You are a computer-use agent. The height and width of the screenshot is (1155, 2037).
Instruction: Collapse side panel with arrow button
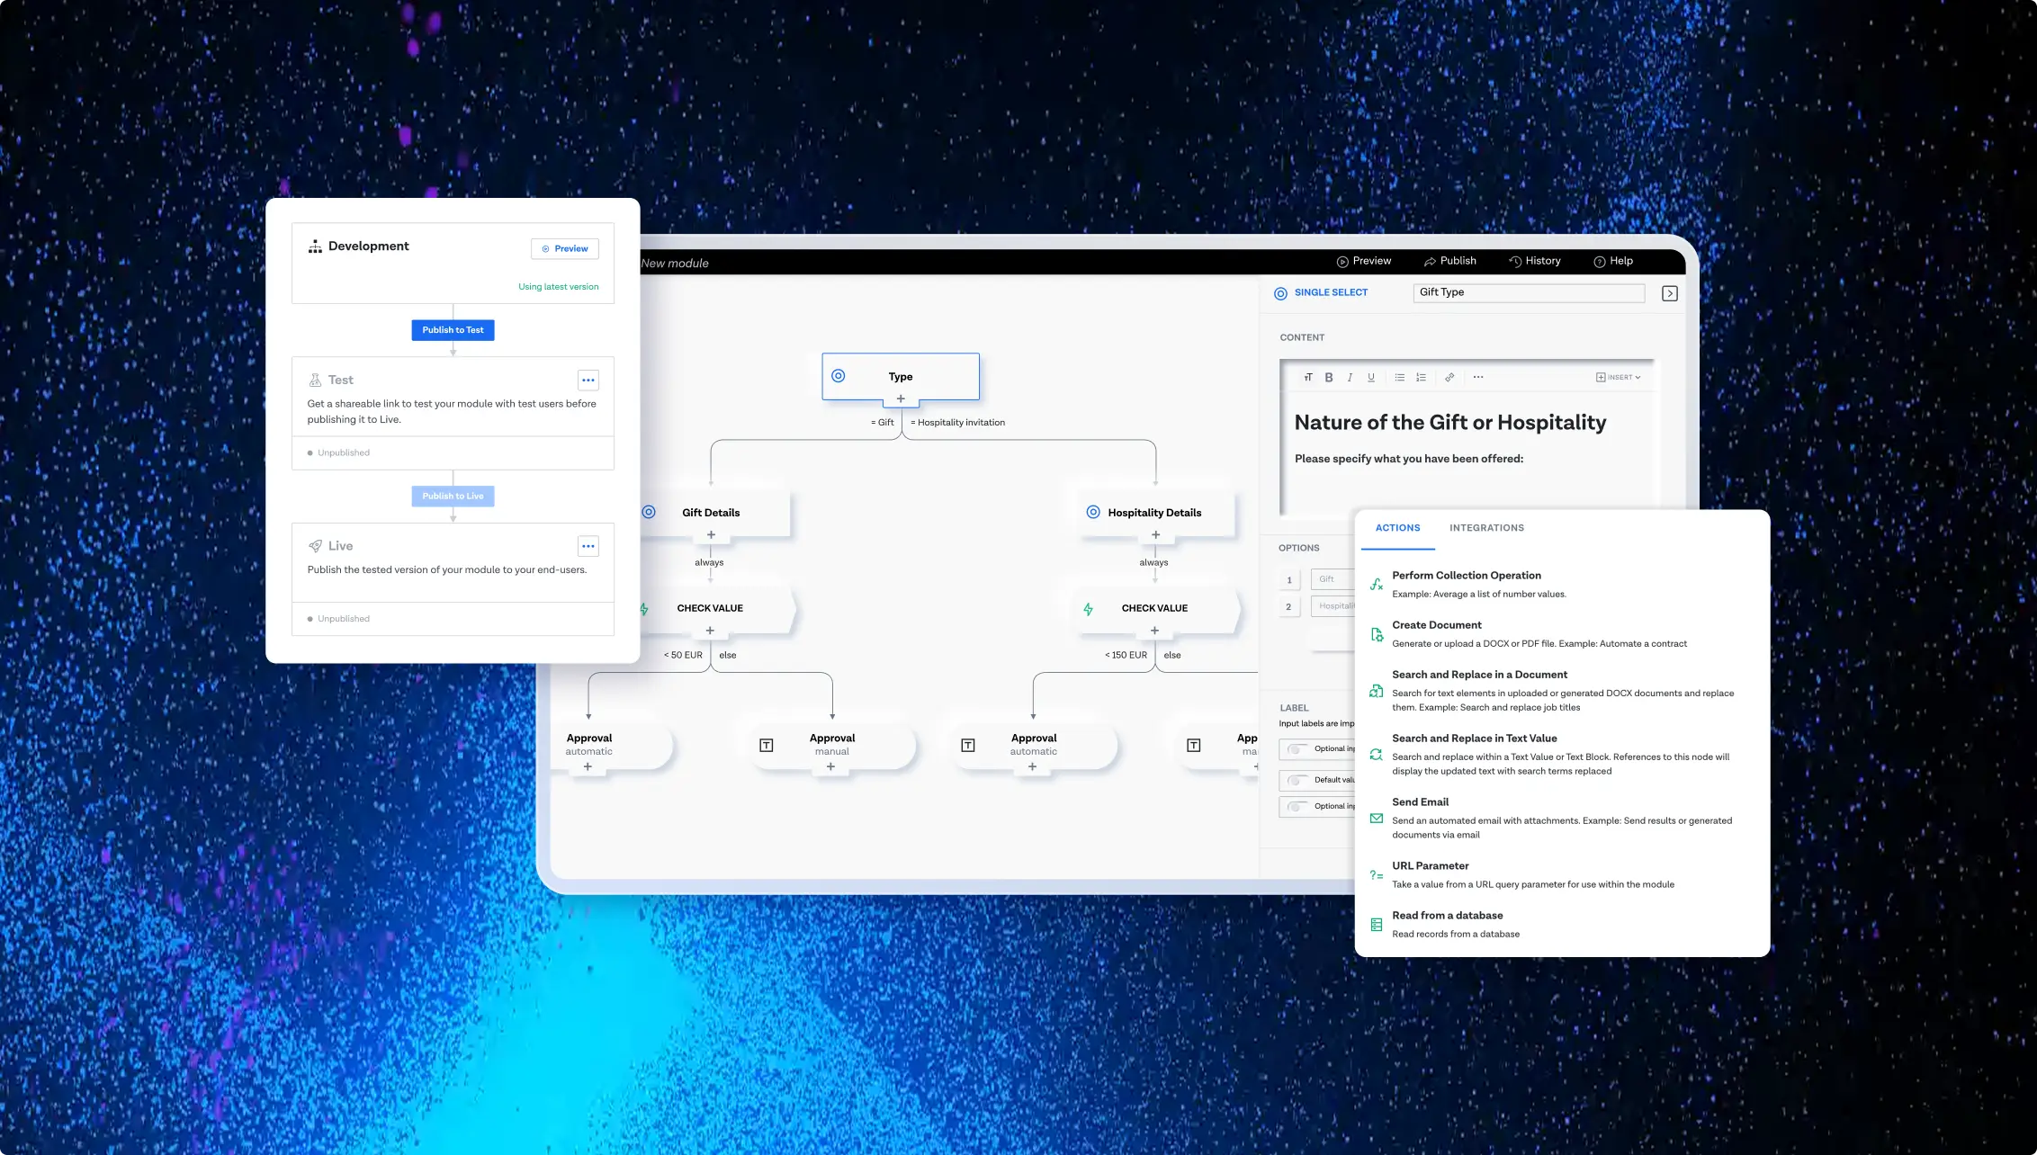pos(1670,293)
